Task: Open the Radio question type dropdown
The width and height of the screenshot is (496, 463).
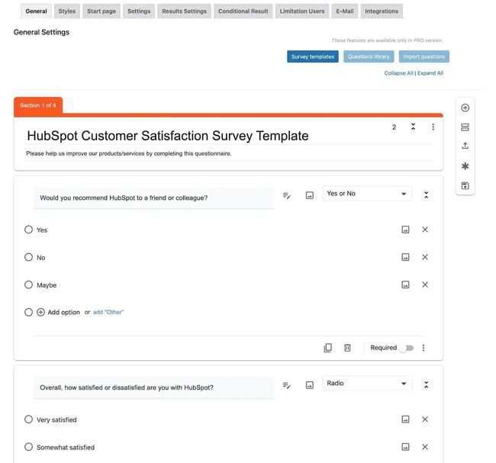Action: pos(367,384)
